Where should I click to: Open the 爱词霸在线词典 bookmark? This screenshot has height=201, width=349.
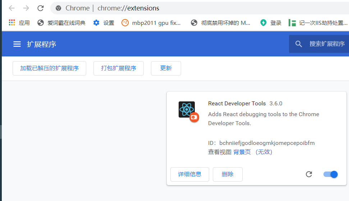(x=61, y=23)
